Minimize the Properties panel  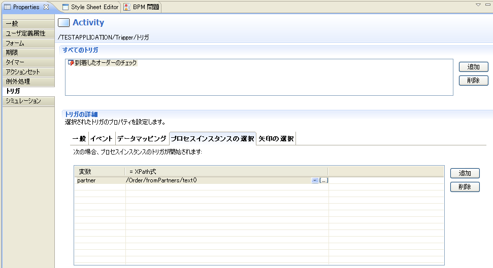[x=487, y=5]
